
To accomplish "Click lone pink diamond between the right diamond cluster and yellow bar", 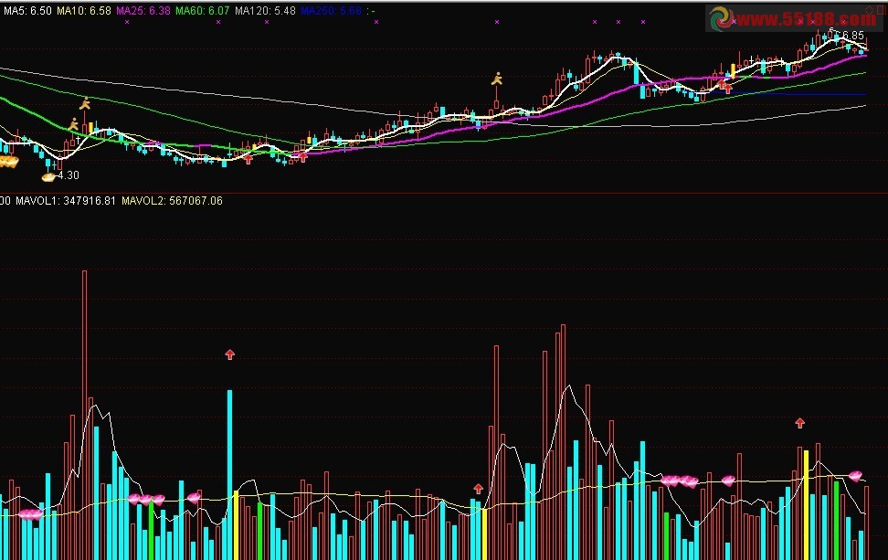I will tap(728, 481).
